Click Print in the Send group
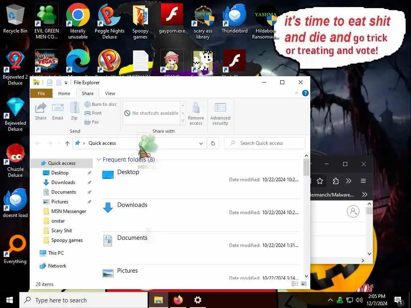411x308 pixels. click(x=93, y=113)
